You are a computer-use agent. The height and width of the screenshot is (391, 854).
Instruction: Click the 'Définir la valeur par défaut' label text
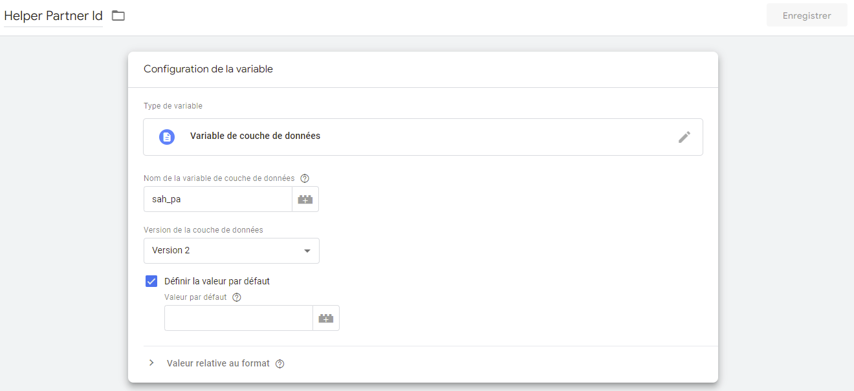(217, 281)
